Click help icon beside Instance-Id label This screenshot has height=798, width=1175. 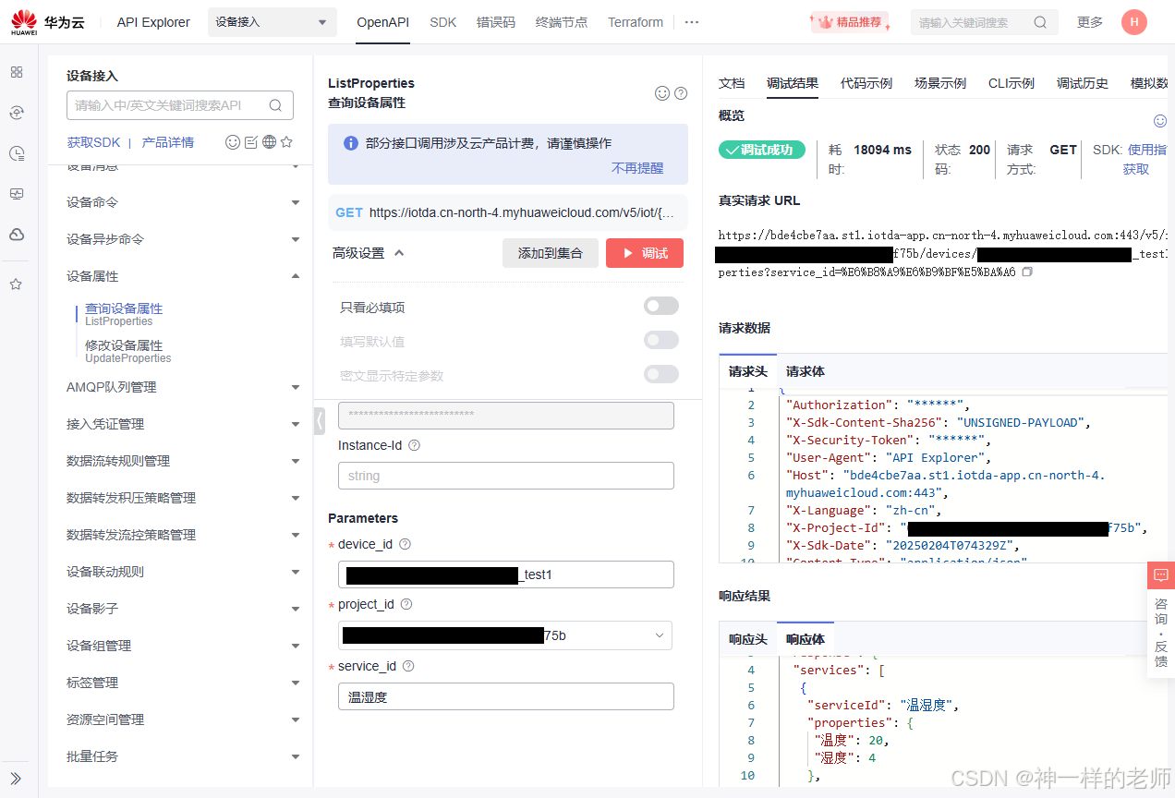pyautogui.click(x=414, y=445)
